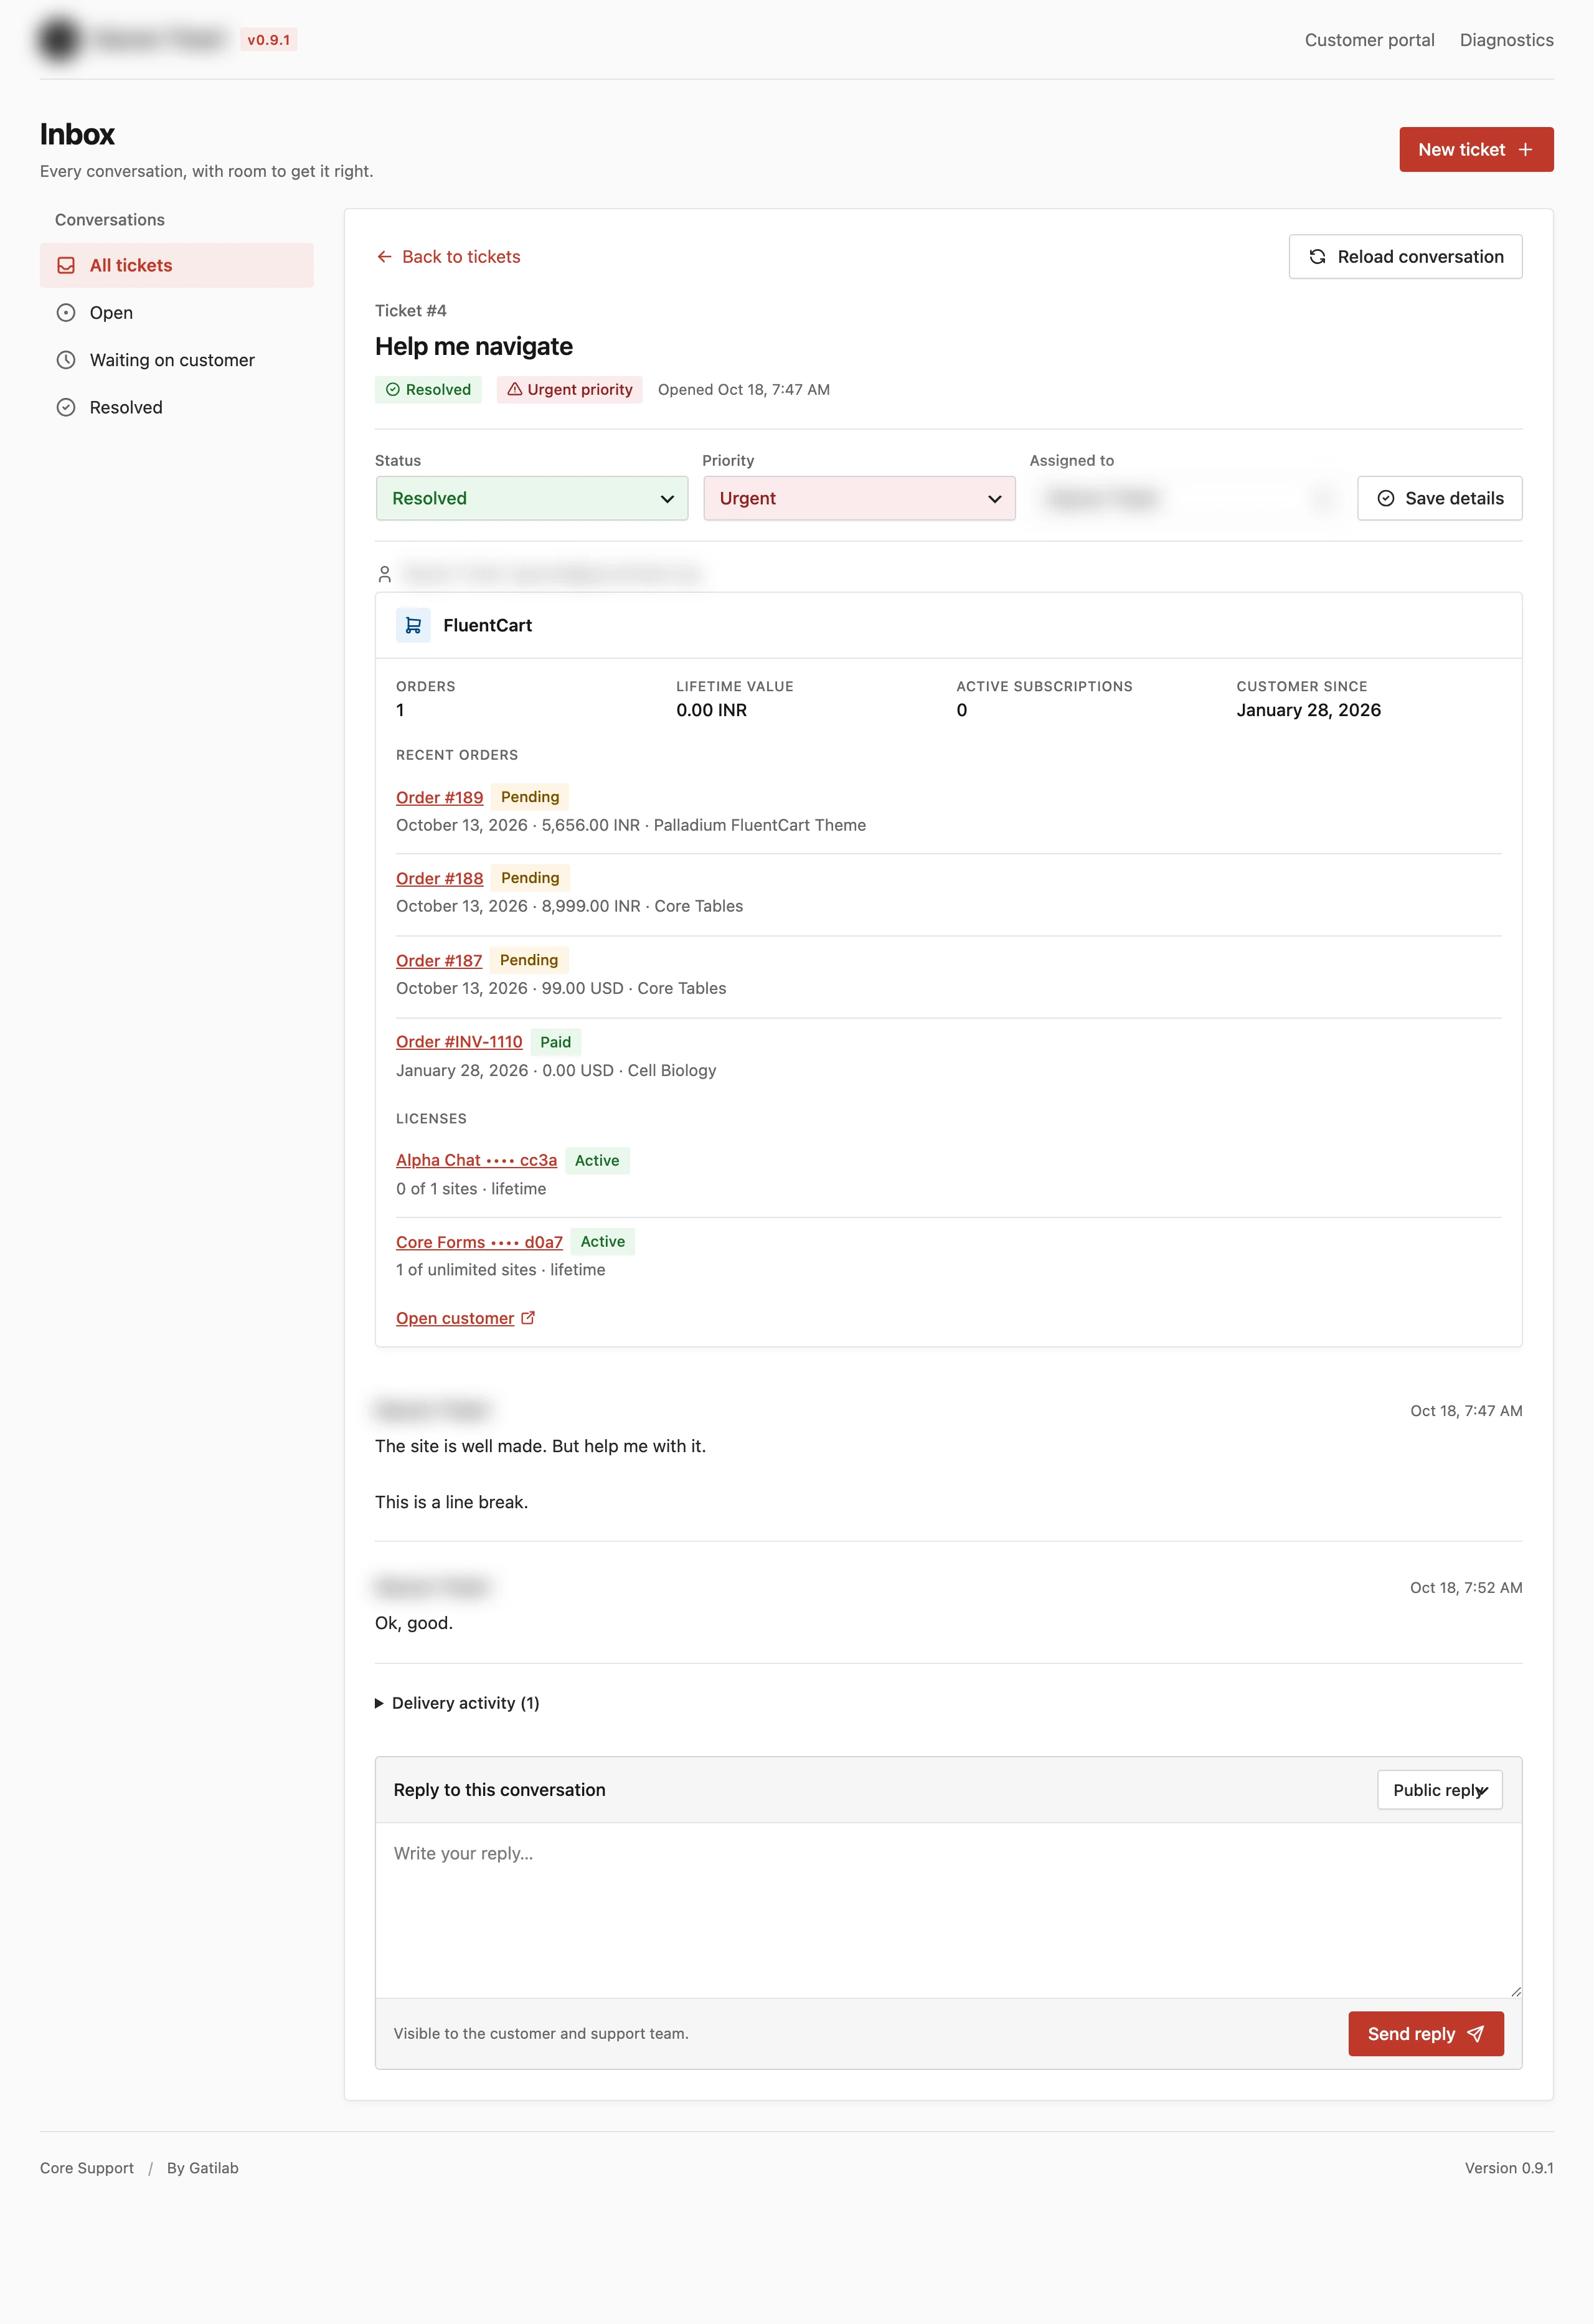Click the paper plane icon on Send reply
This screenshot has width=1594, height=2324.
pos(1475,2034)
